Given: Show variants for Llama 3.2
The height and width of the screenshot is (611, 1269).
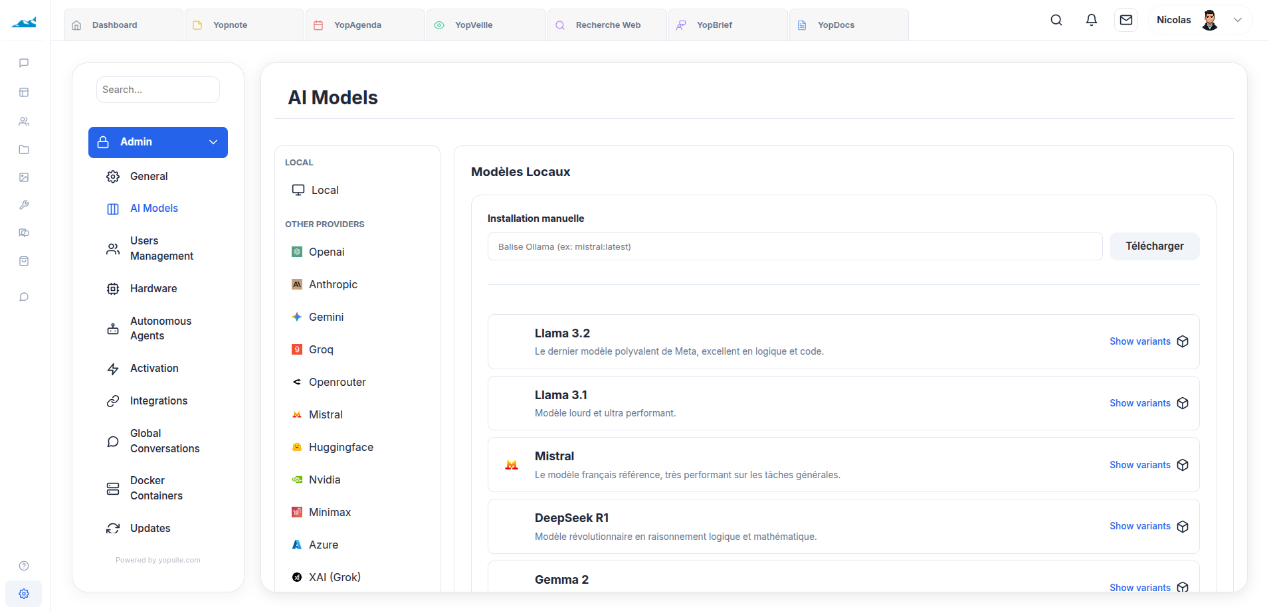Looking at the screenshot, I should click(1140, 341).
